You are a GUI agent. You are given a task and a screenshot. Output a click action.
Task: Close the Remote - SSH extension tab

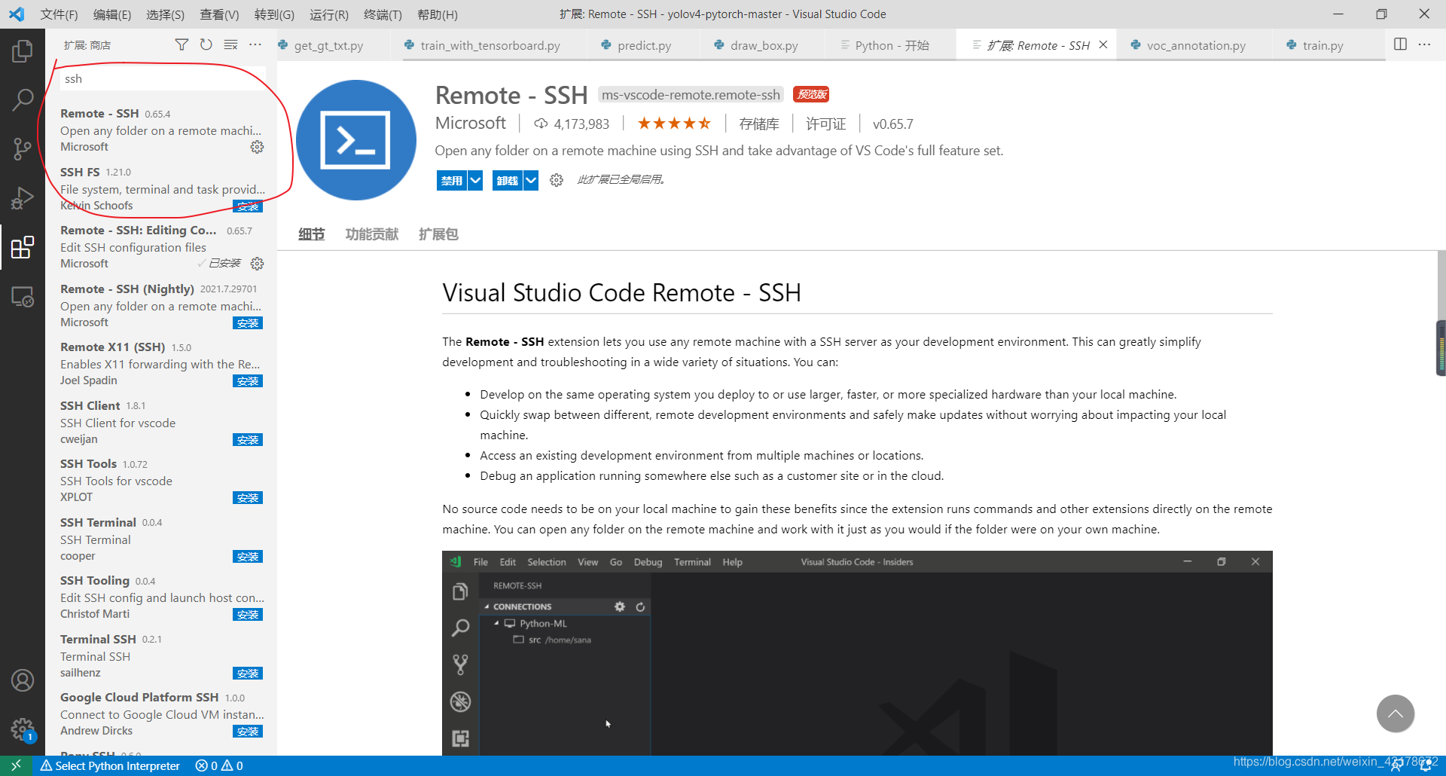1103,44
